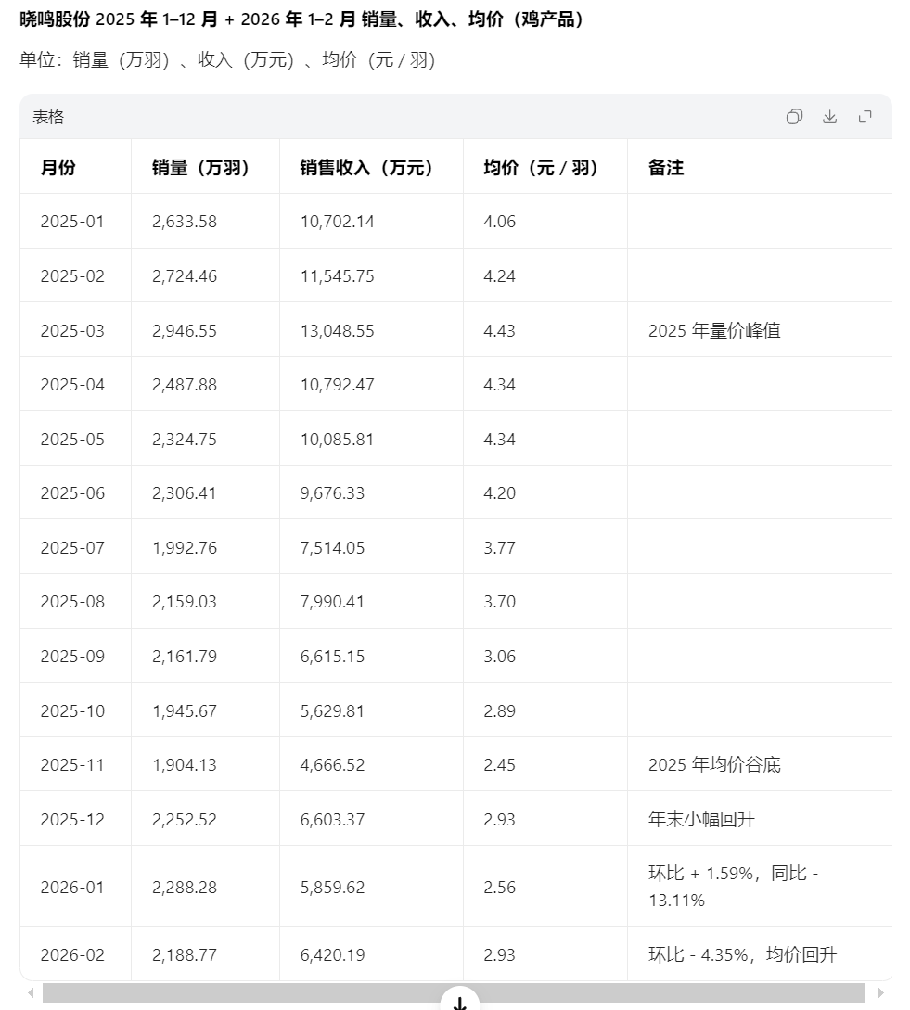Download the table using the download icon
910x1010 pixels.
(829, 117)
